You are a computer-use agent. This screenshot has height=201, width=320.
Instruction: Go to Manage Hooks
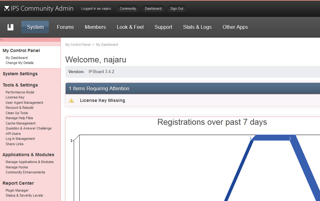click(x=17, y=167)
